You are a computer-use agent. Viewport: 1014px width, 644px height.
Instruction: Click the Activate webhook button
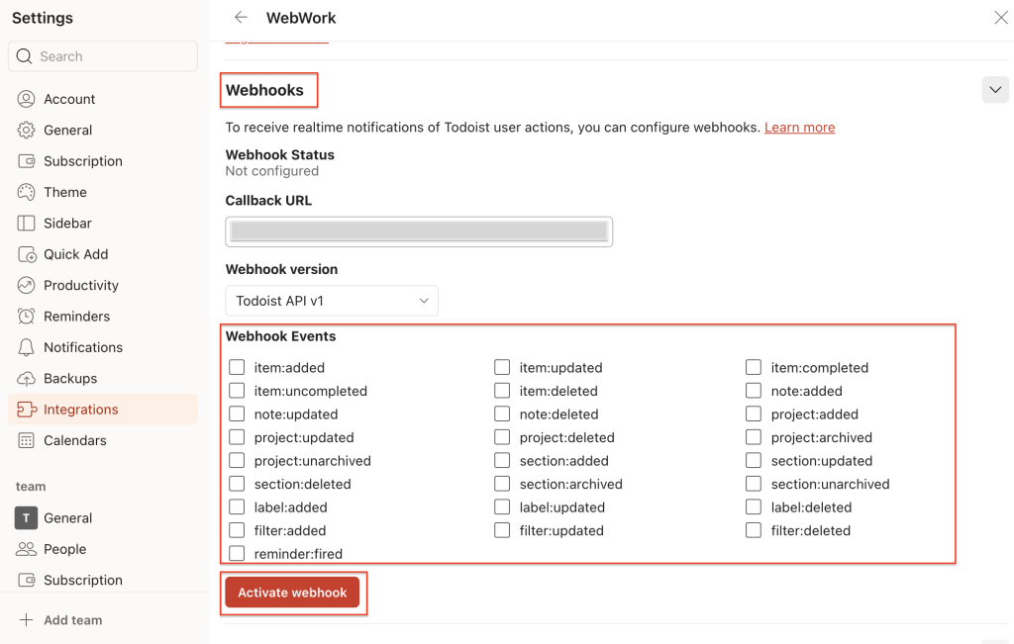pyautogui.click(x=292, y=593)
